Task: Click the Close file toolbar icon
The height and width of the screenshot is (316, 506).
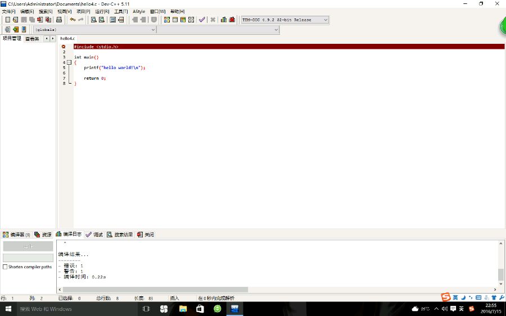Action: point(40,20)
